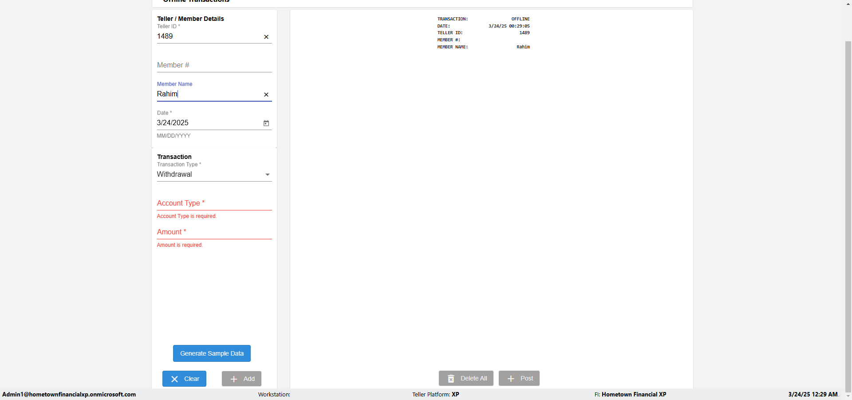The height and width of the screenshot is (400, 852).
Task: Click 'Account Type is required.' error message
Action: (187, 216)
